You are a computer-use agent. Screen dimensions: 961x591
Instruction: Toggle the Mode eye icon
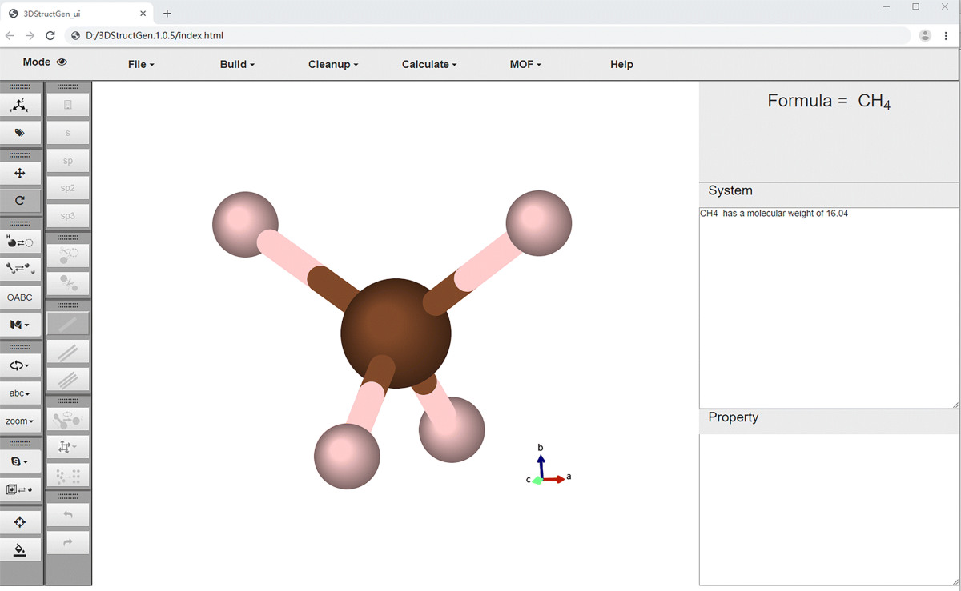(62, 62)
